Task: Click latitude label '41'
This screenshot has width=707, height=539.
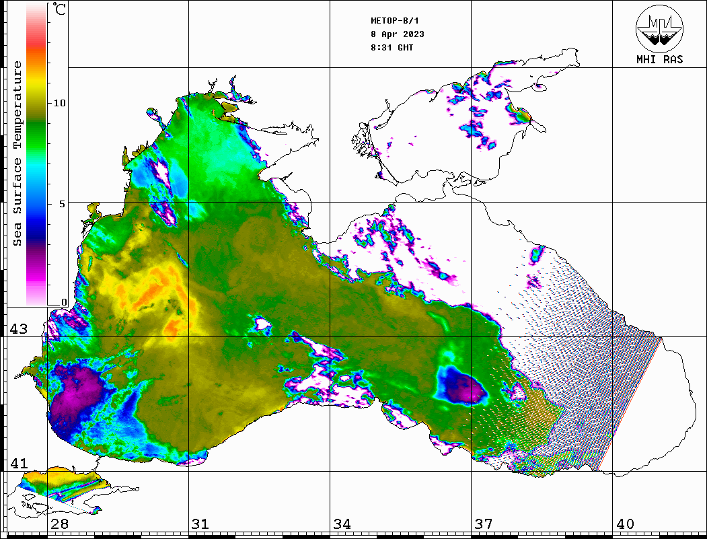Action: pyautogui.click(x=19, y=463)
